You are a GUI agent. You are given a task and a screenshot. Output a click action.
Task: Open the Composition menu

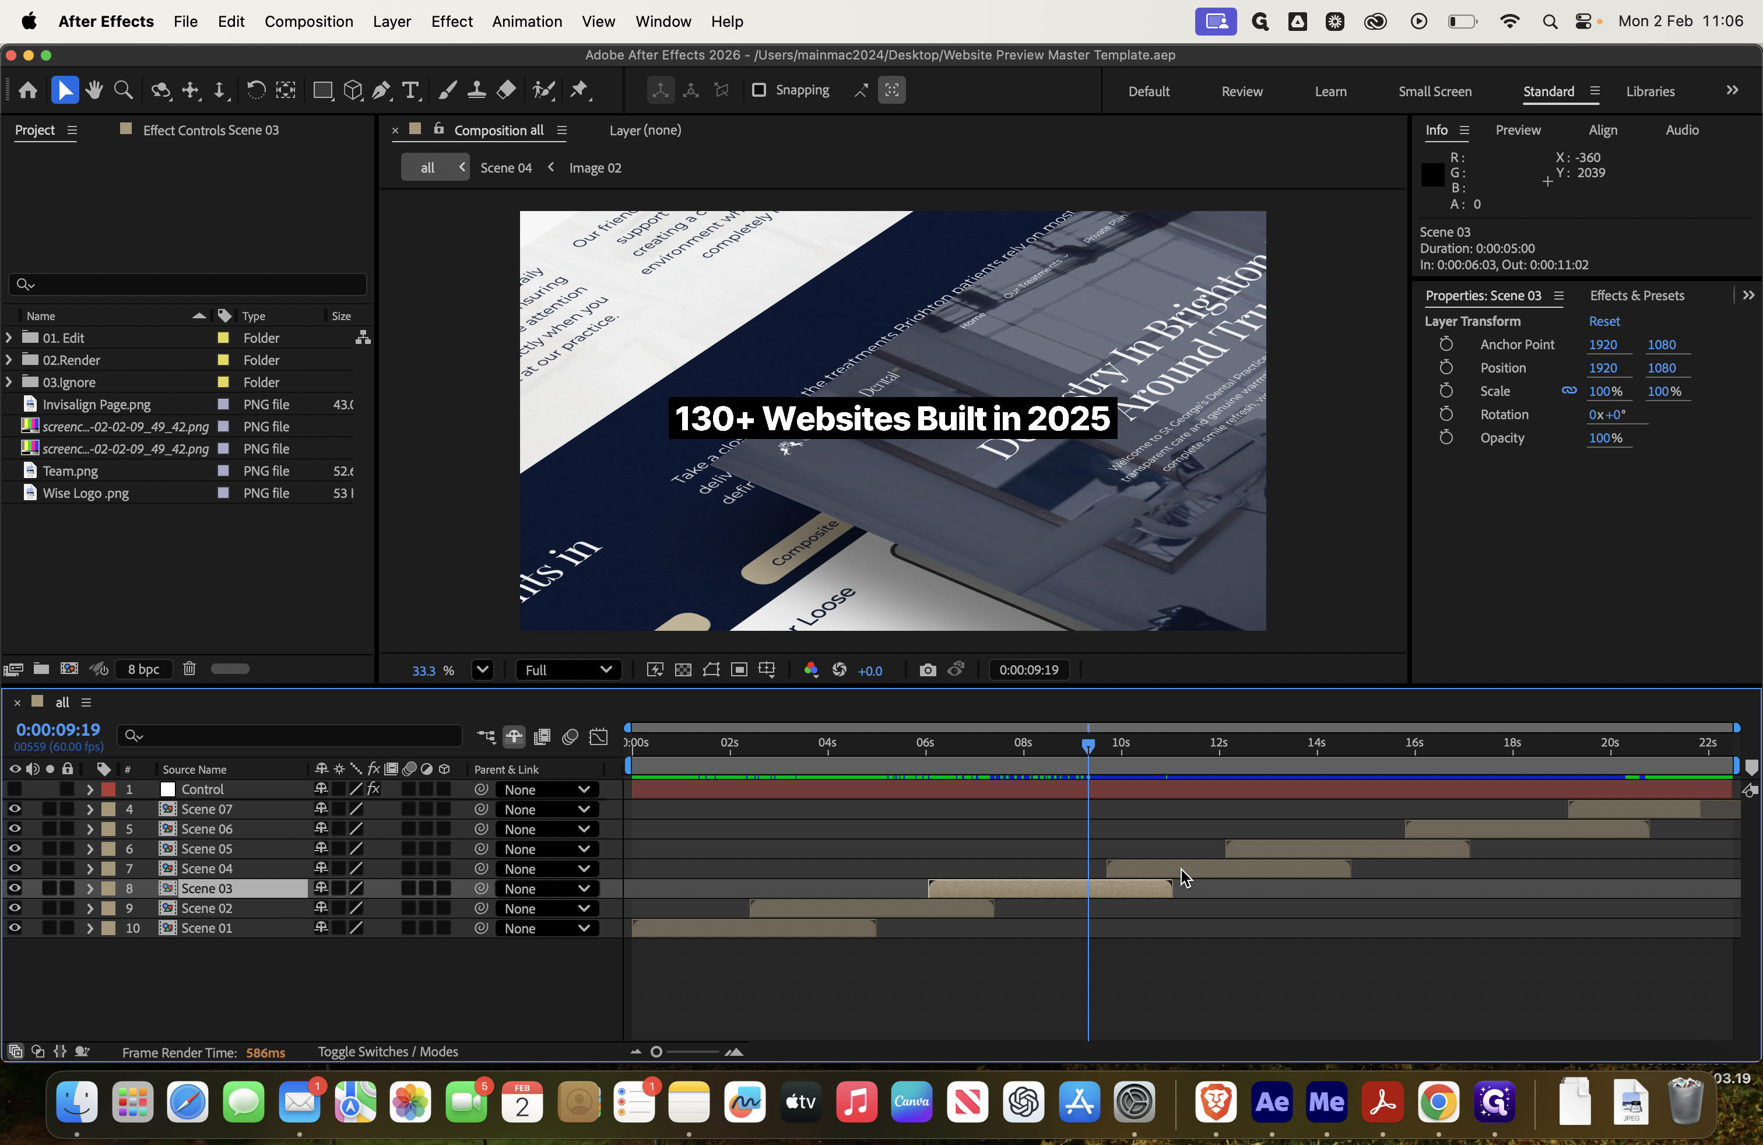click(308, 22)
